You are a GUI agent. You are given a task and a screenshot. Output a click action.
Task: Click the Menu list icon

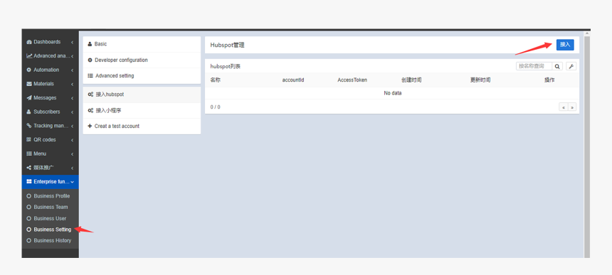point(29,154)
